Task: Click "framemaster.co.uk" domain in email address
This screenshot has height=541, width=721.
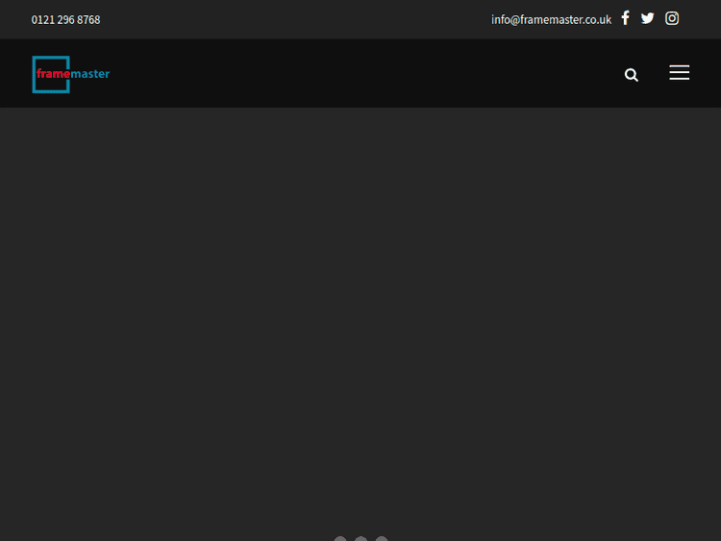Action: pyautogui.click(x=566, y=19)
